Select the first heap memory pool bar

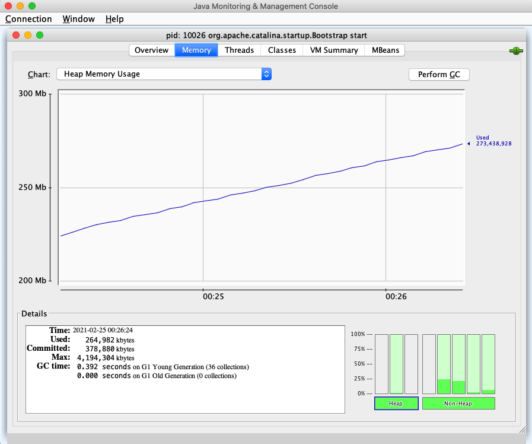[x=381, y=364]
